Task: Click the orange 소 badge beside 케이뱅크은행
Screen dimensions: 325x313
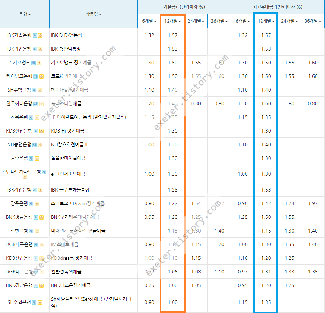Action: coord(41,77)
